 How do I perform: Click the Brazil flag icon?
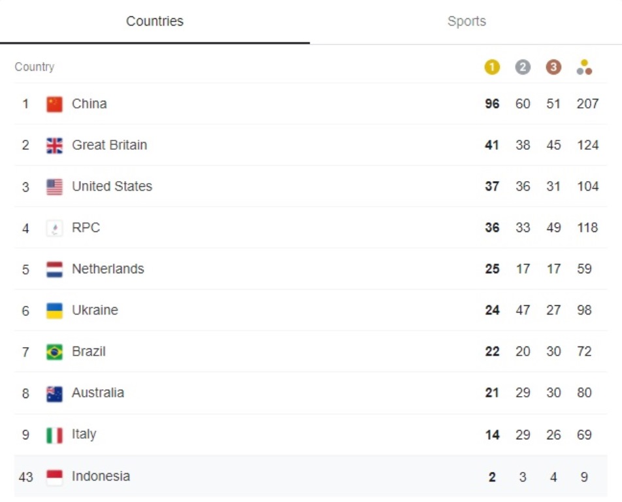[x=55, y=352]
